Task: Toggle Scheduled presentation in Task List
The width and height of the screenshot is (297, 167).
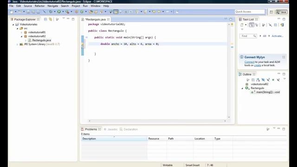Action: 257,25
